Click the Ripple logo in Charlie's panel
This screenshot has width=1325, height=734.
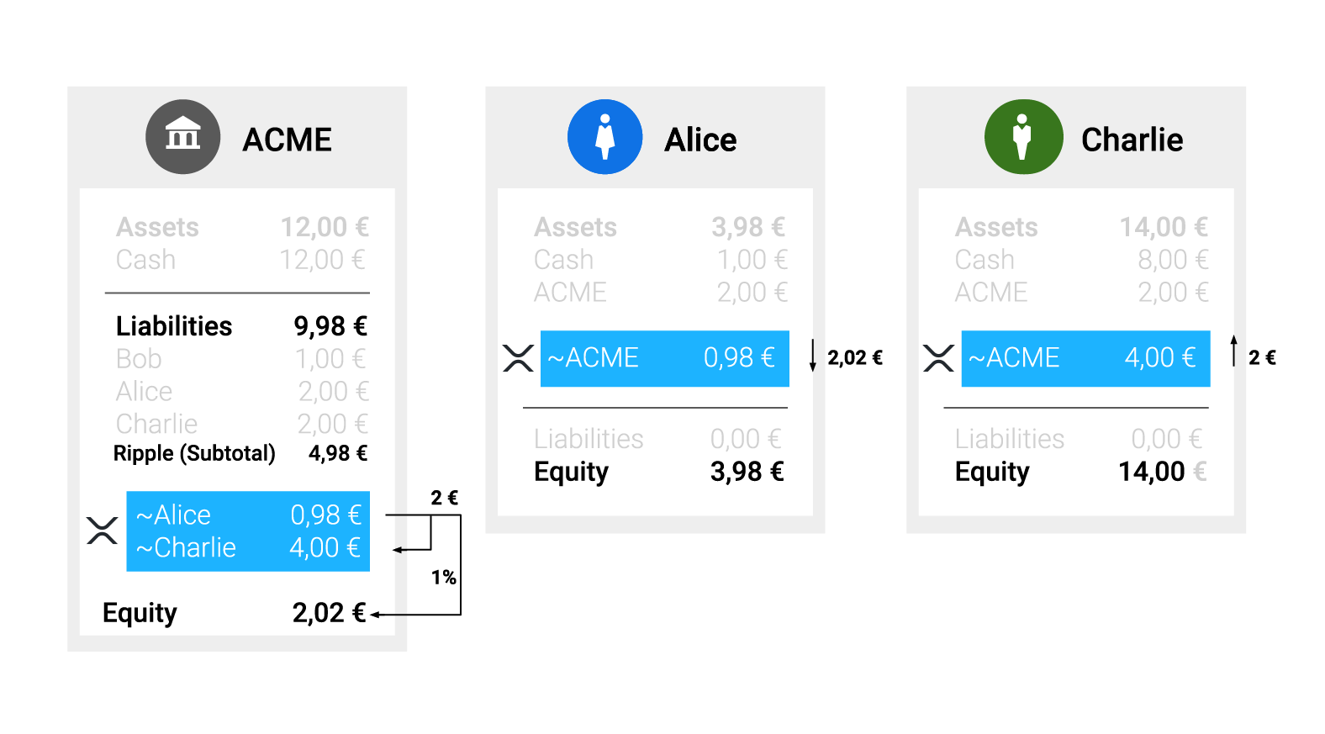click(x=938, y=358)
